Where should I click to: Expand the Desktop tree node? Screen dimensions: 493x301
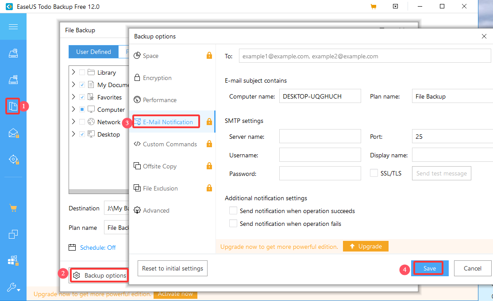[x=73, y=134]
